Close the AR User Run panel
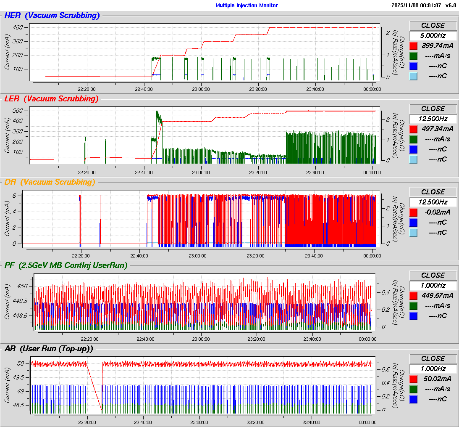Image resolution: width=459 pixels, height=427 pixels. pyautogui.click(x=433, y=358)
